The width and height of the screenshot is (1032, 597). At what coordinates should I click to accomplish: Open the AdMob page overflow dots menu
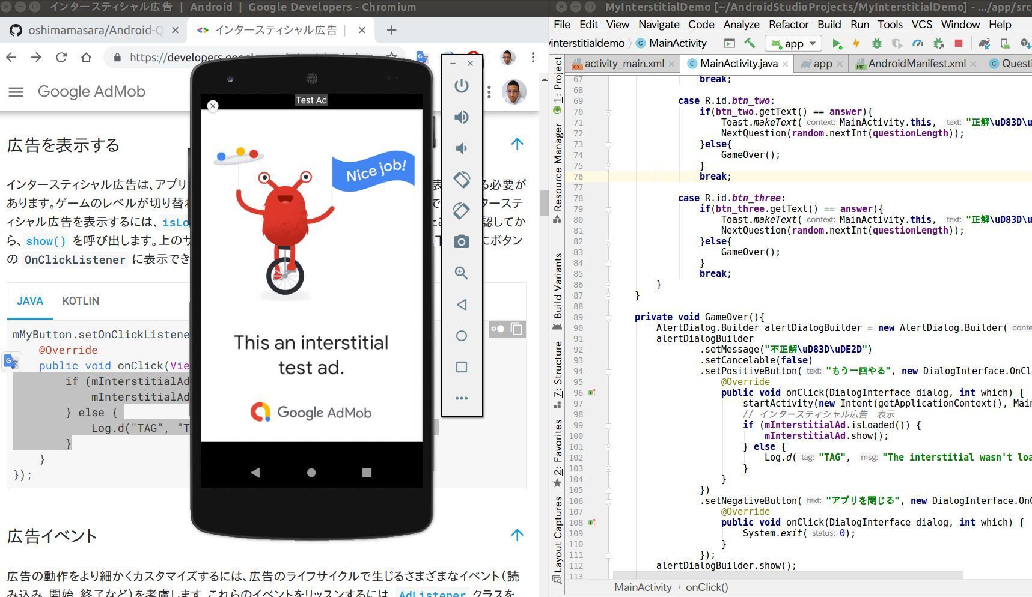(x=489, y=92)
